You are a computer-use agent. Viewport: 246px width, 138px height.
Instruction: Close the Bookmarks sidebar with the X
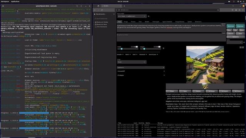coord(114,14)
